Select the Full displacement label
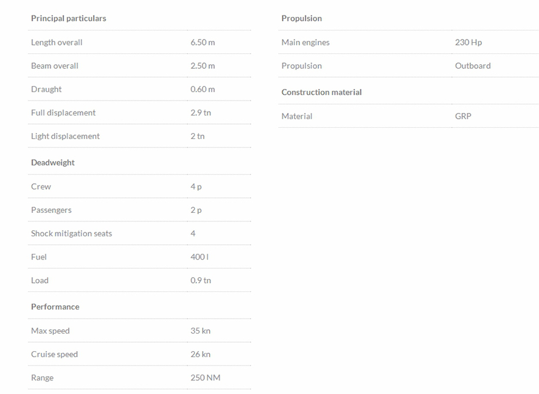This screenshot has width=539, height=394. (x=63, y=112)
